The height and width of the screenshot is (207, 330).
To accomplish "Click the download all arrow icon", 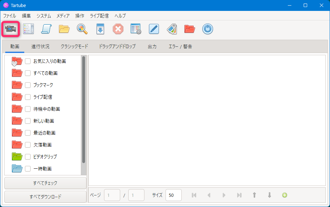I will point(101,29).
